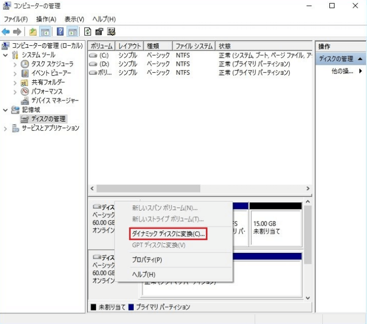Open the ファイル(F) menu
The width and height of the screenshot is (367, 324).
pyautogui.click(x=16, y=19)
